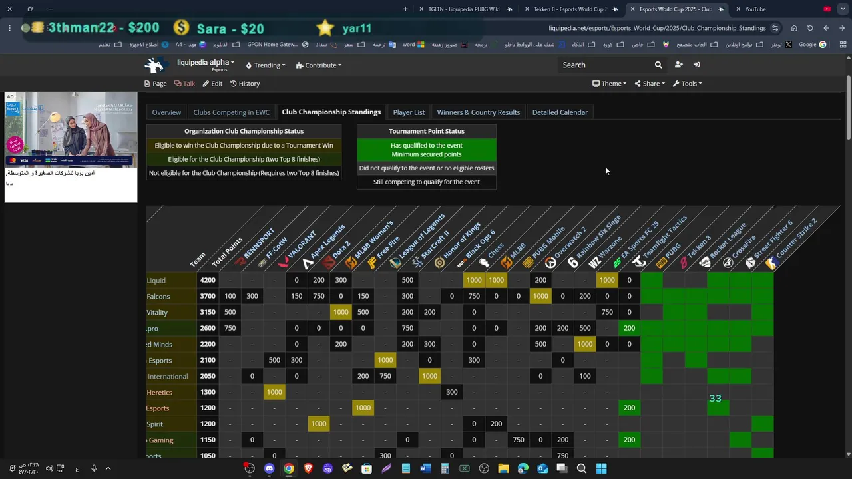
Task: Open the Windows Start button
Action: [x=601, y=468]
